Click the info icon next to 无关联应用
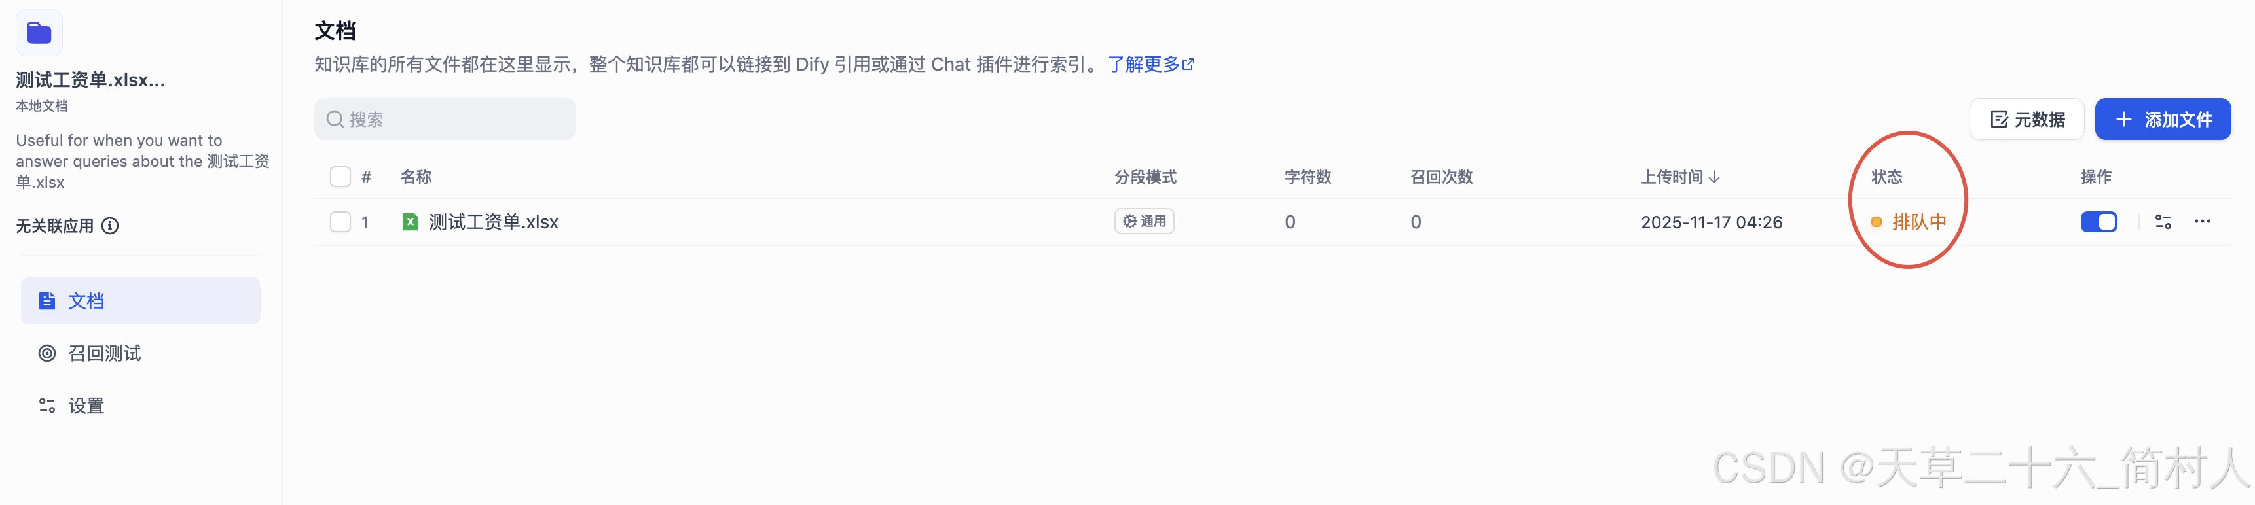The width and height of the screenshot is (2255, 505). tap(109, 225)
